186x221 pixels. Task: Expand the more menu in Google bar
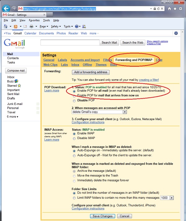(x=94, y=33)
